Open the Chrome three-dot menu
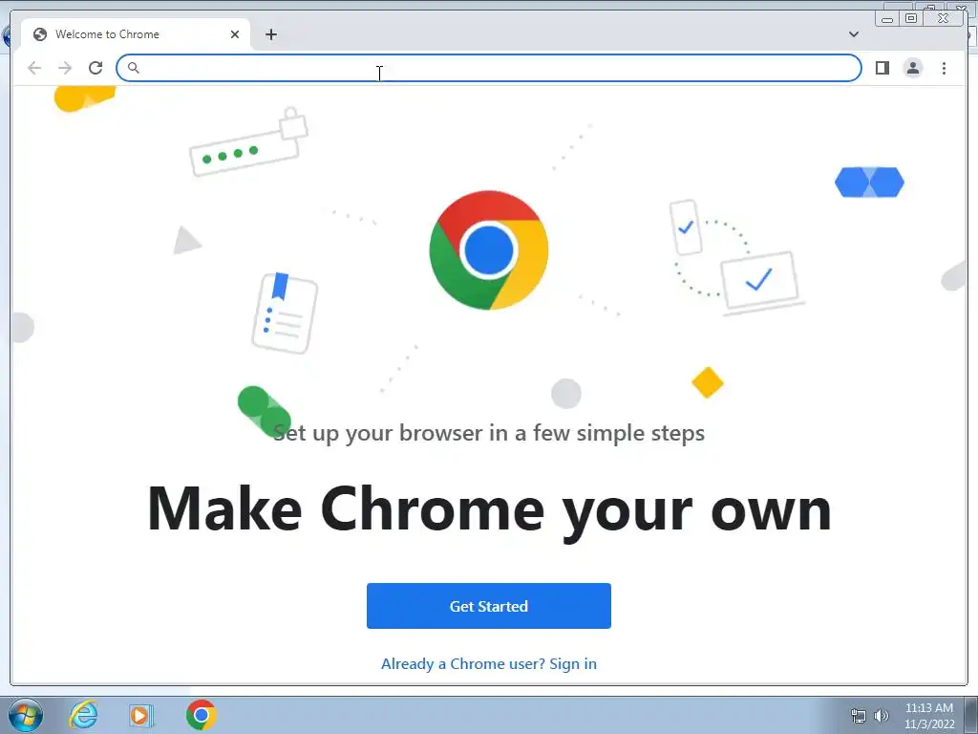 coord(944,68)
